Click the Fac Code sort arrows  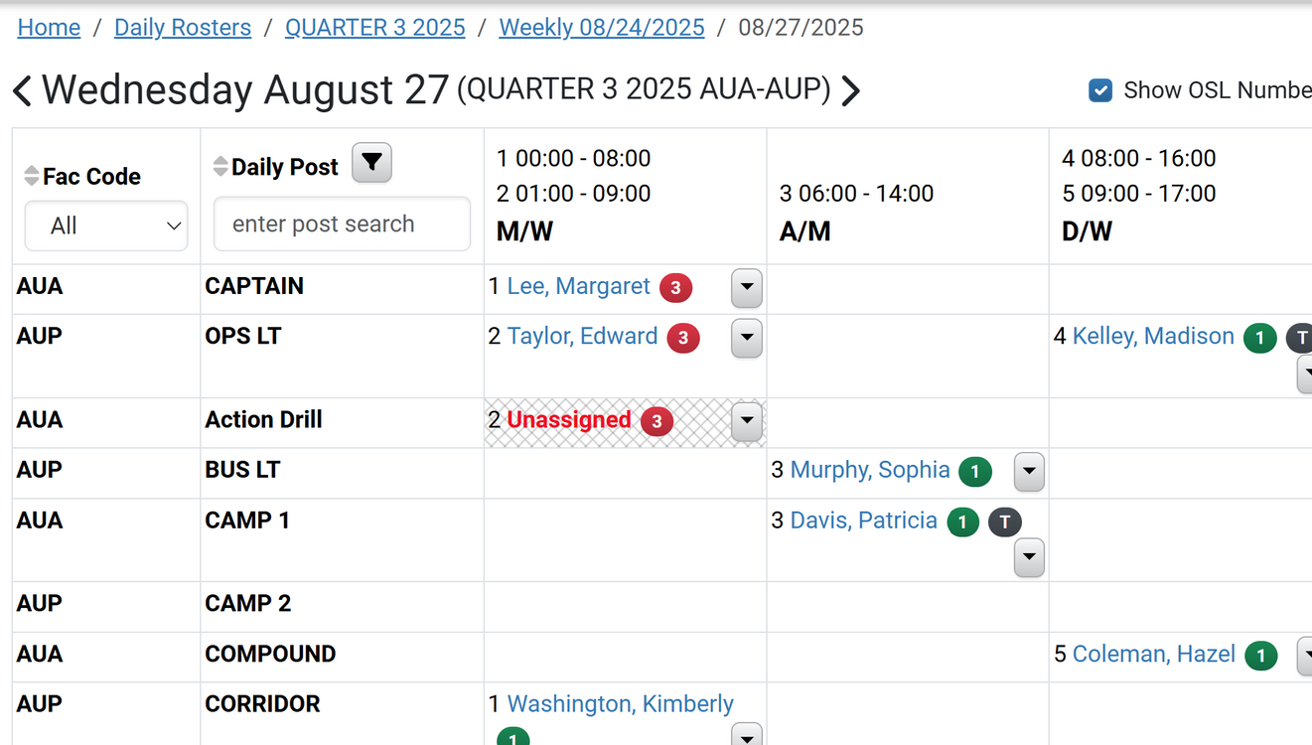pos(32,176)
